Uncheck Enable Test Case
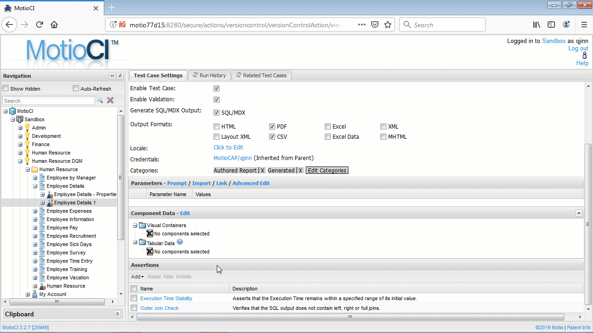Viewport: 593px width, 333px height. point(216,88)
